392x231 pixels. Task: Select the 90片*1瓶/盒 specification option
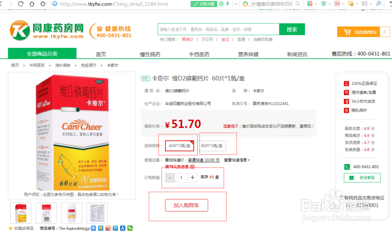tap(212, 146)
